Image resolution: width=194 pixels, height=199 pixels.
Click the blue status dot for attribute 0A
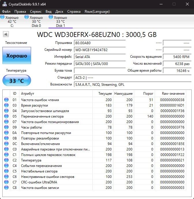coord(6,133)
